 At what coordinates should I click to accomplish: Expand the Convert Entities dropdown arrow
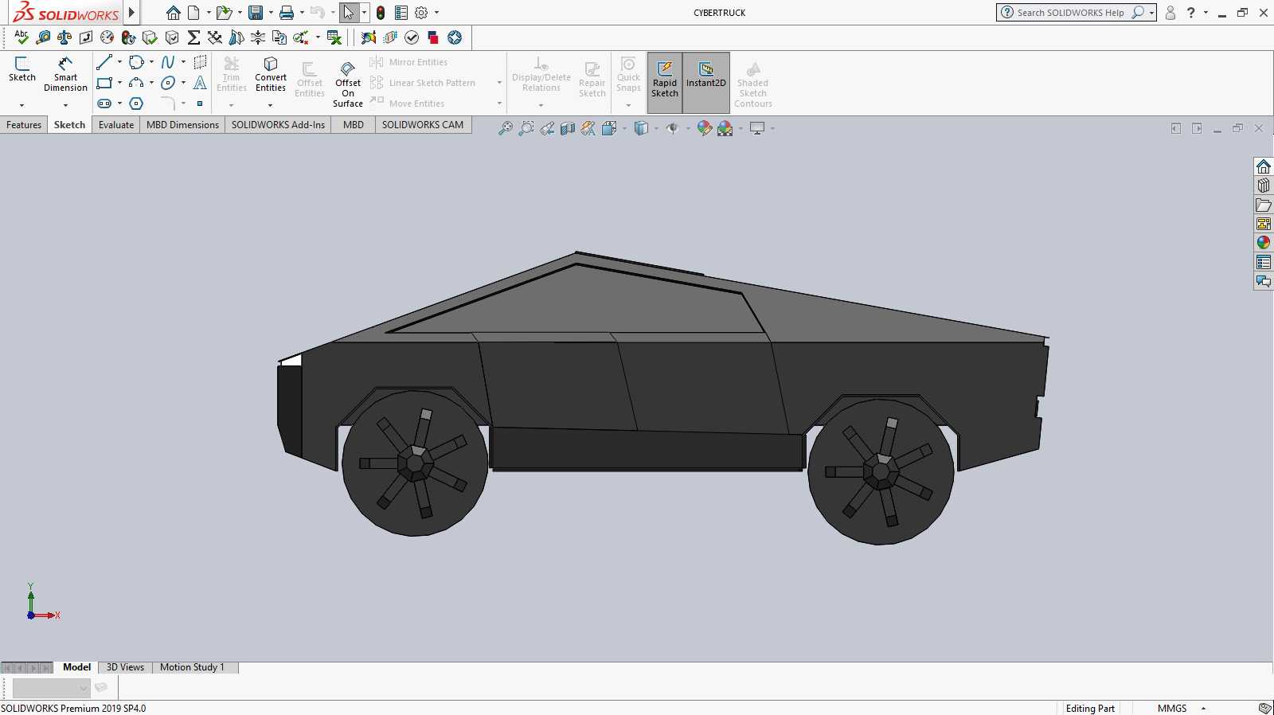pyautogui.click(x=271, y=105)
